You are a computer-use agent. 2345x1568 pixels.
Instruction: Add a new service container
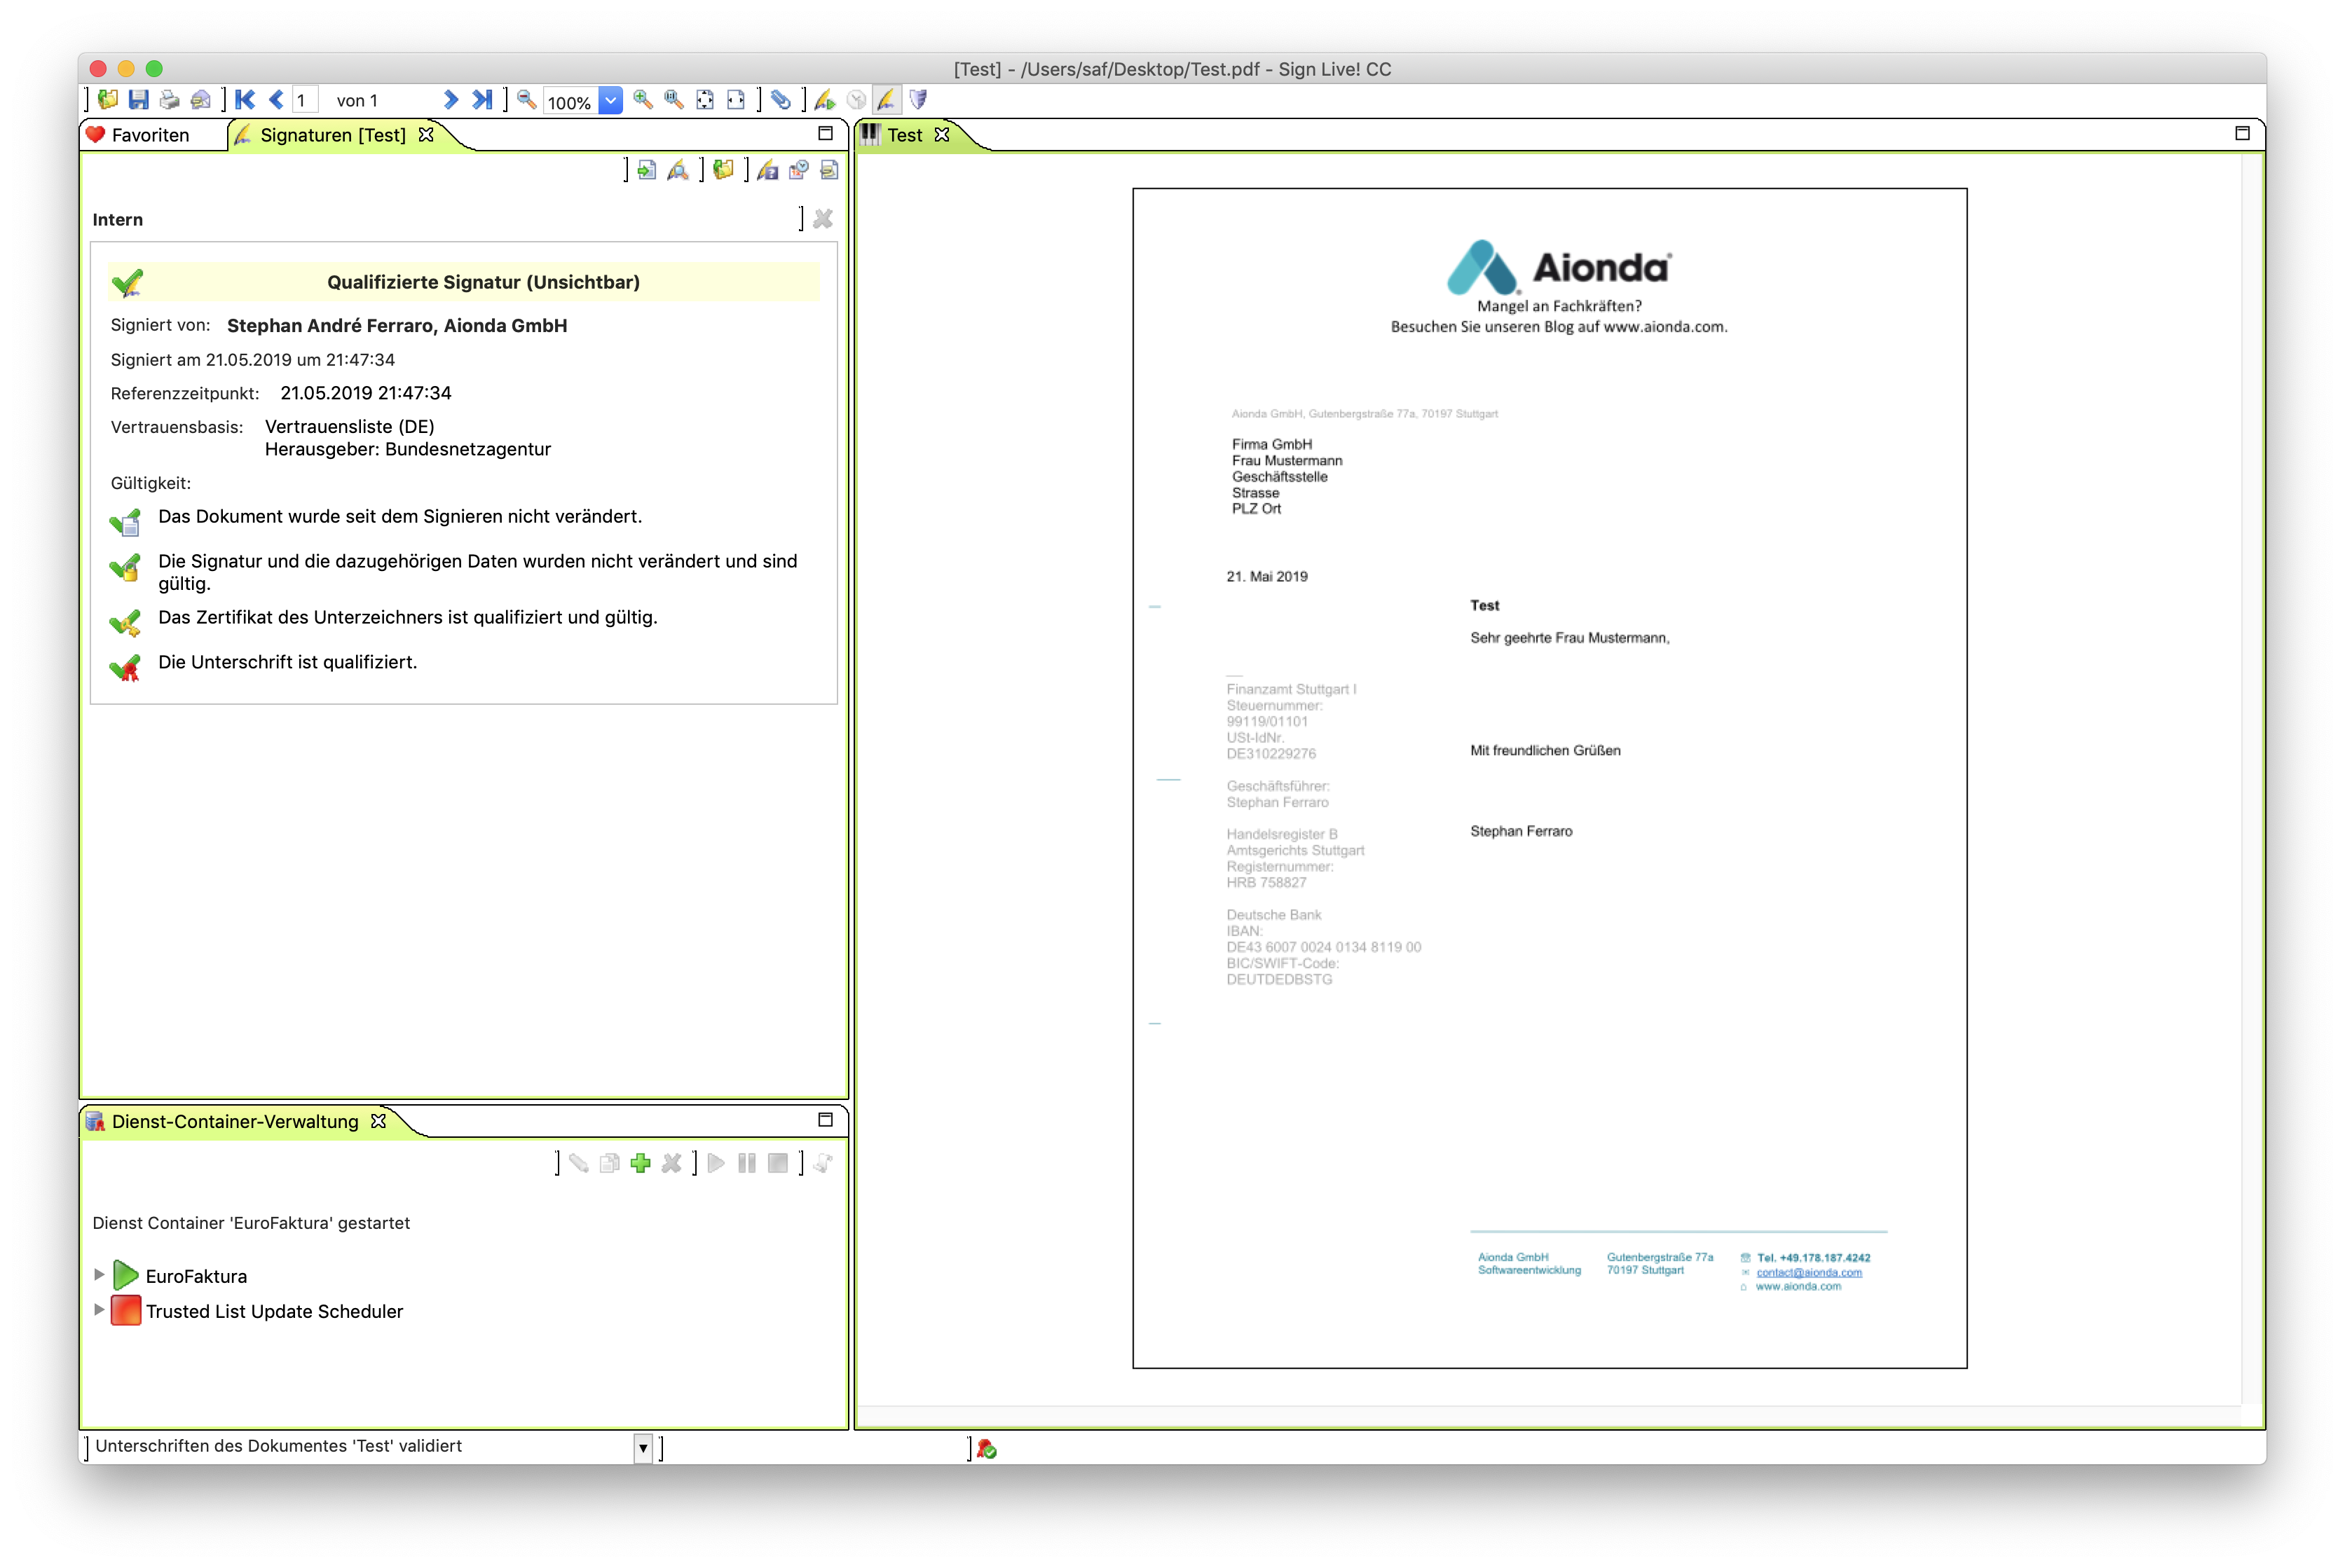(x=641, y=1163)
